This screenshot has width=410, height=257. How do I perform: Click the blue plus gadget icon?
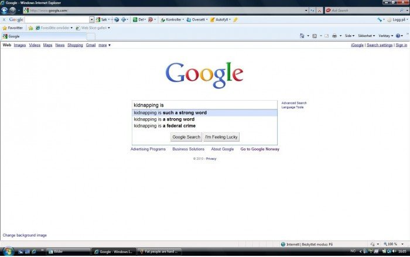click(124, 19)
